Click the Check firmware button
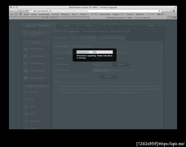 coord(121,64)
